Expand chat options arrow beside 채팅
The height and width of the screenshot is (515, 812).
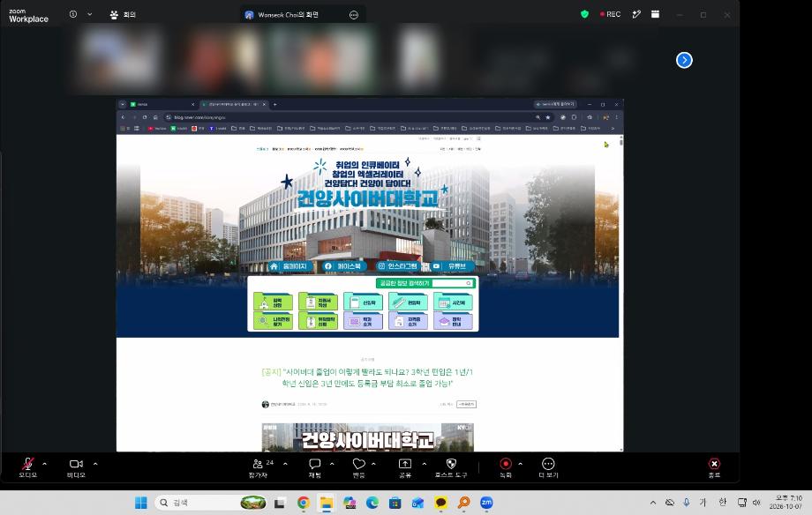[332, 464]
